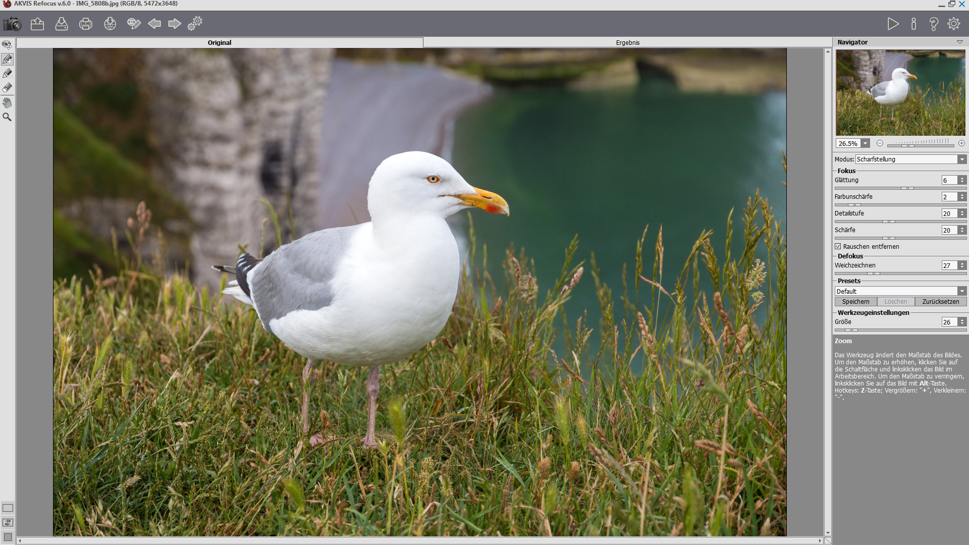Click the Run processing play button
This screenshot has height=545, width=969.
(893, 24)
